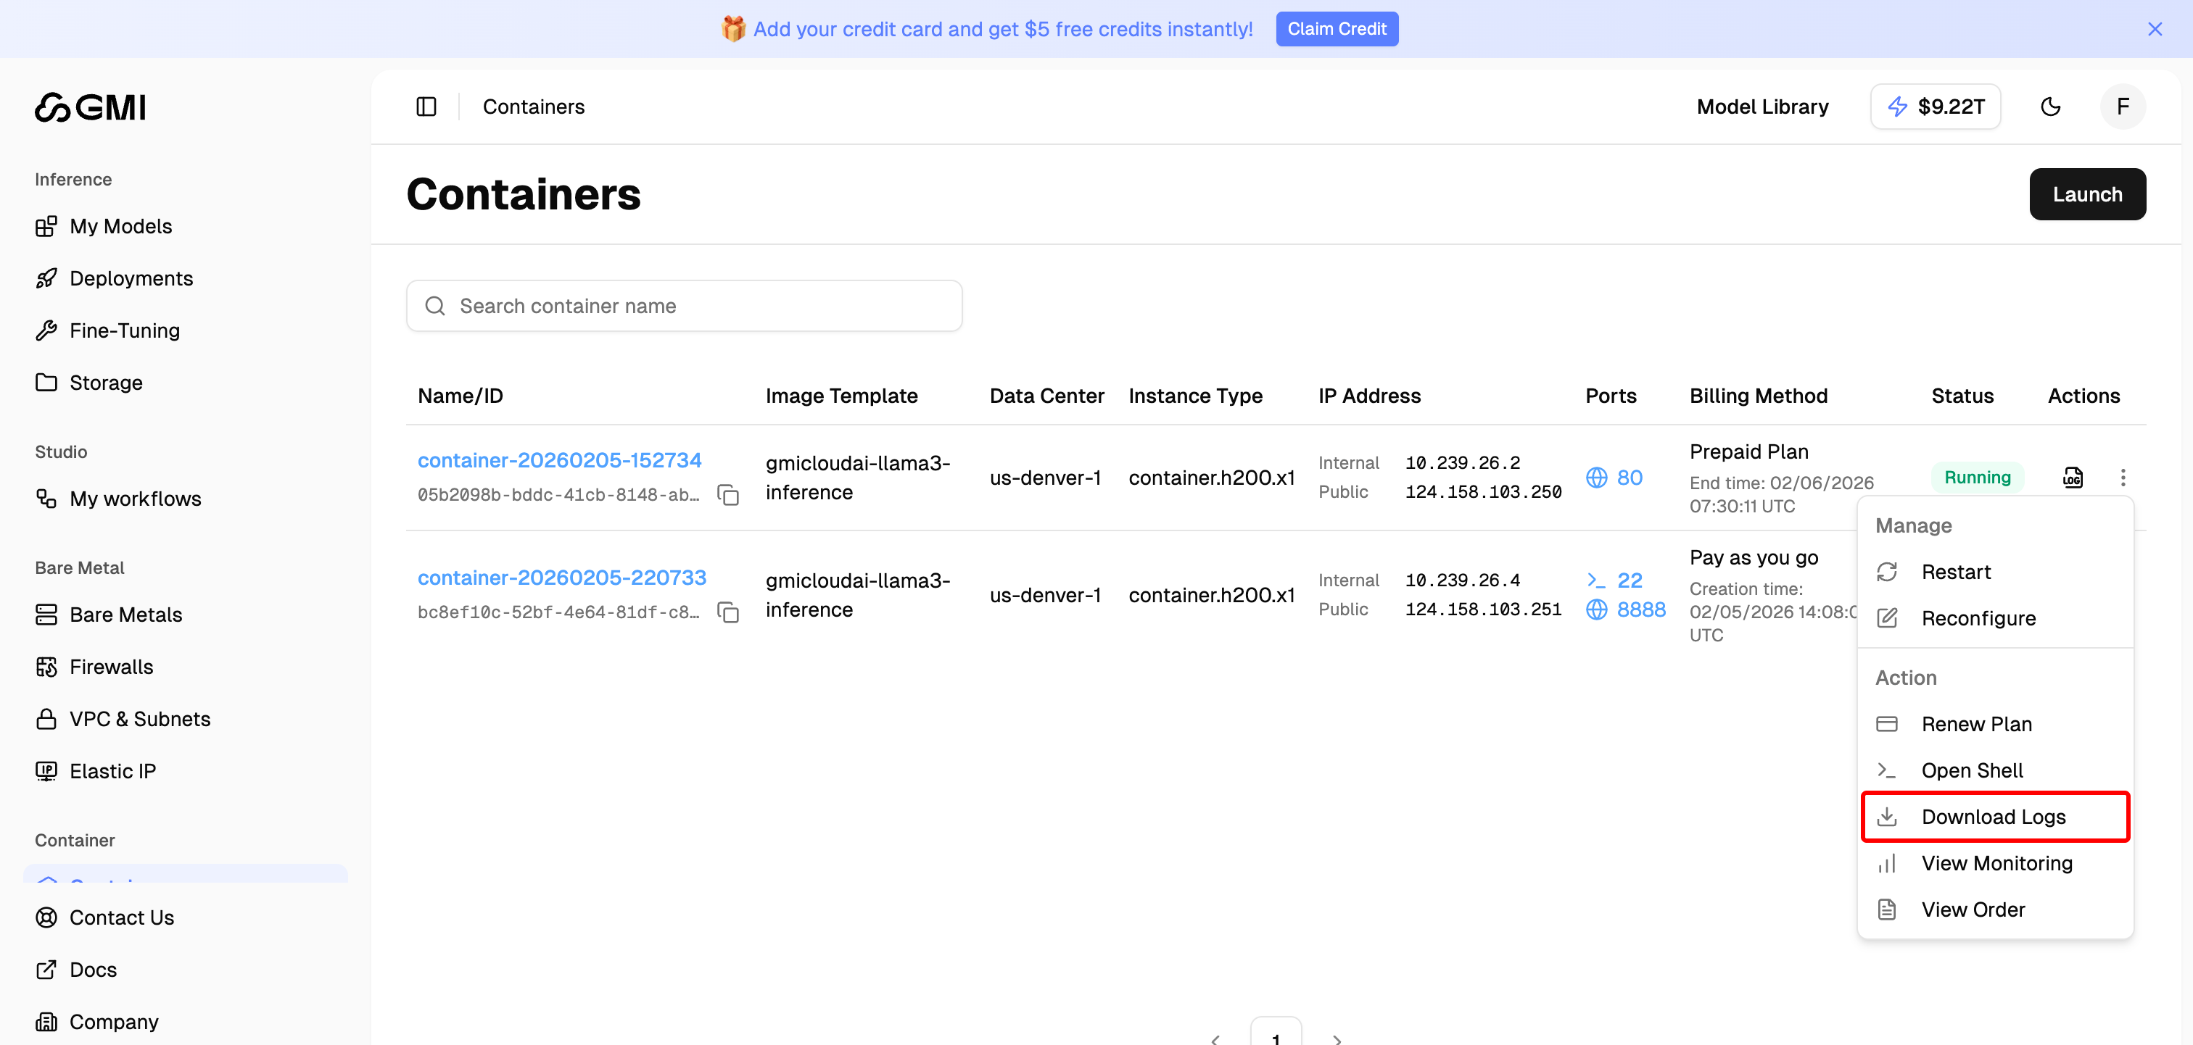
Task: Toggle dark mode with the moon icon
Action: pyautogui.click(x=2051, y=107)
